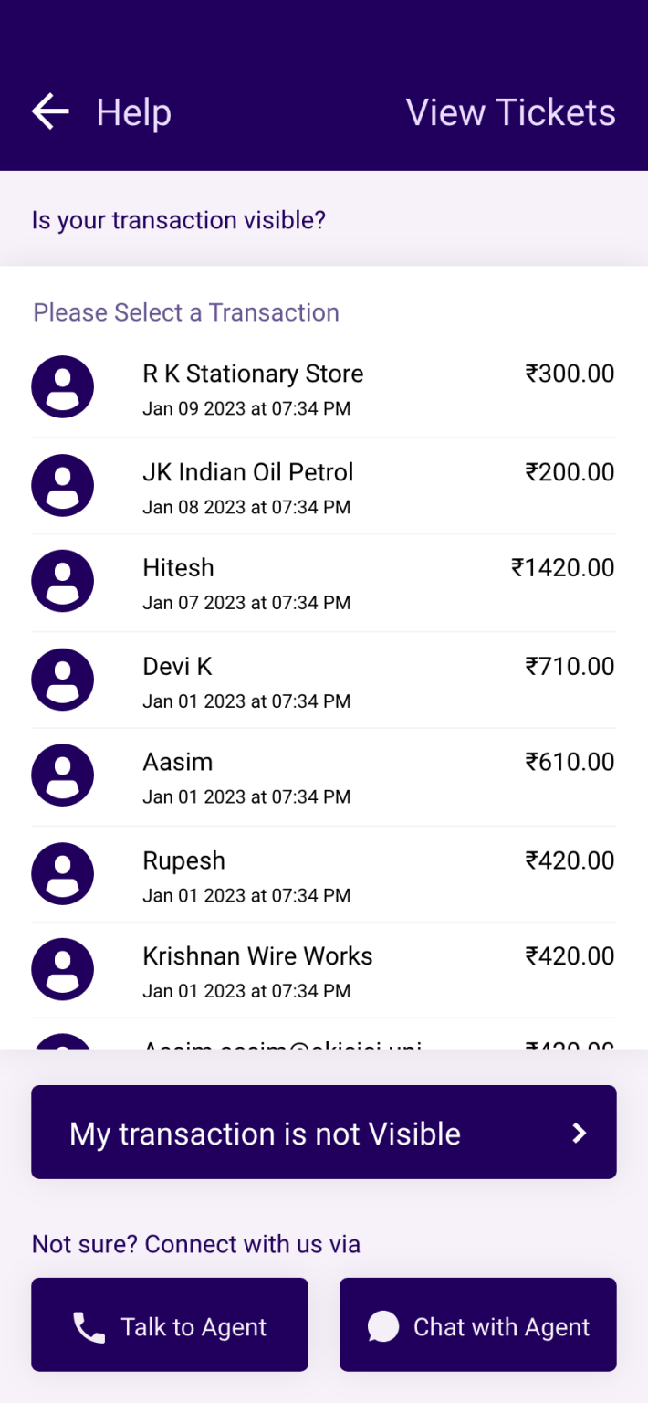Select the Krishnan Wire Works transaction
This screenshot has height=1403, width=648.
point(324,971)
